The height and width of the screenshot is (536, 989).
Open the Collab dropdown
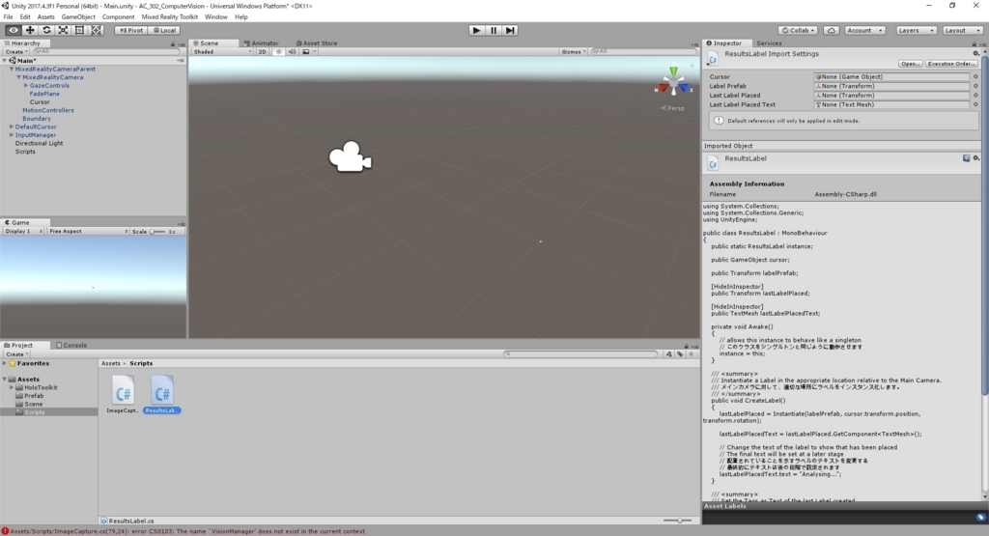[798, 30]
